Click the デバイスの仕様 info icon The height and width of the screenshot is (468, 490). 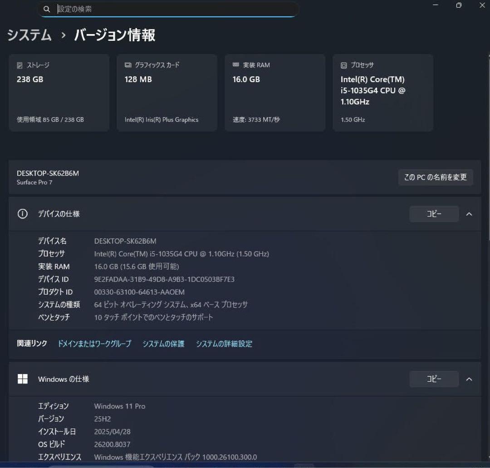[x=23, y=214]
